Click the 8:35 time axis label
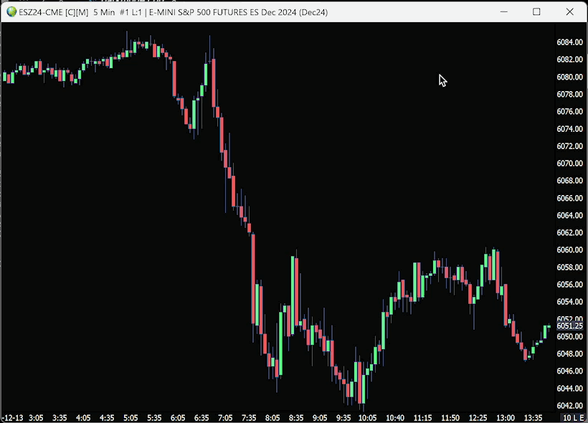The height and width of the screenshot is (423, 588). [296, 418]
